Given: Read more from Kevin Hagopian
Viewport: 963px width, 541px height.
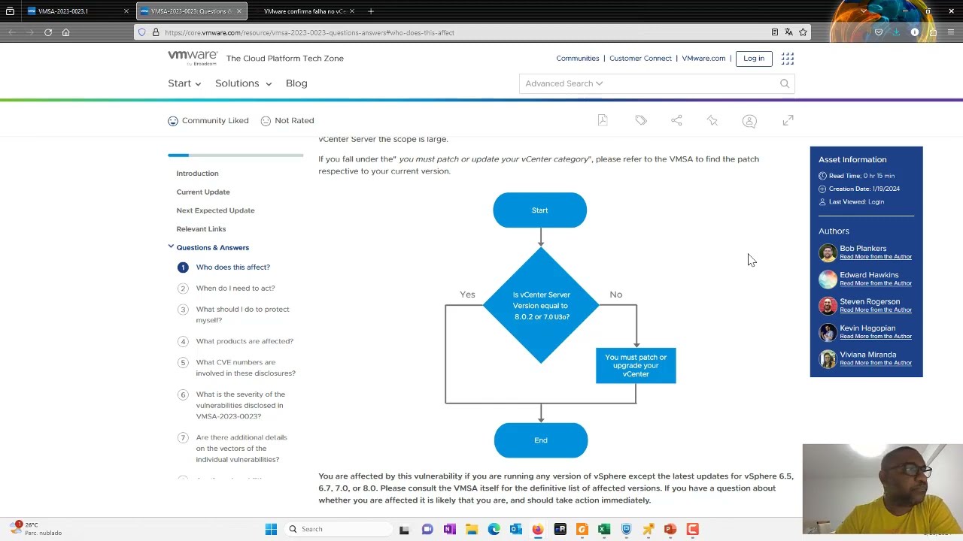Looking at the screenshot, I should point(876,336).
